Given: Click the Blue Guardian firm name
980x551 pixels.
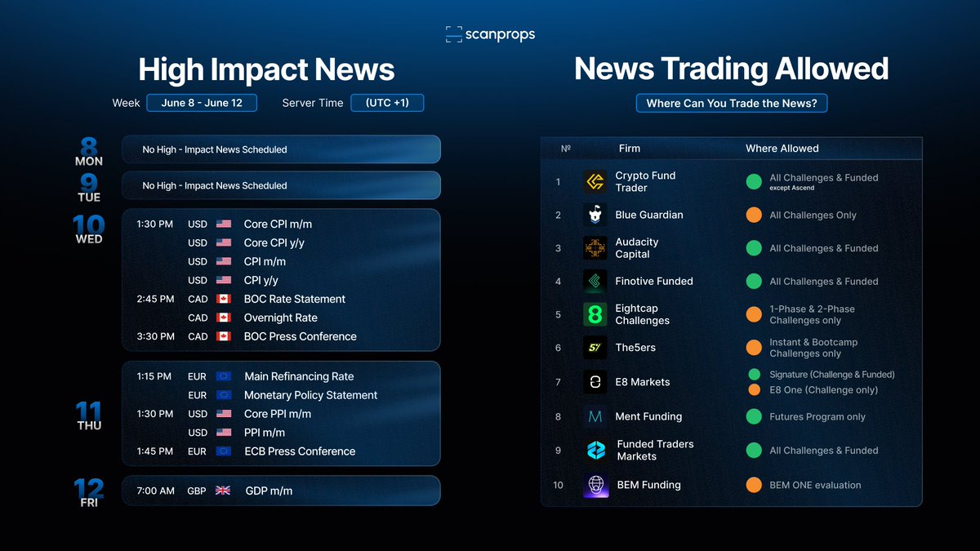Looking at the screenshot, I should tap(649, 215).
